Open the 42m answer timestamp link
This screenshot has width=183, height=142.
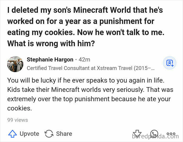84,60
